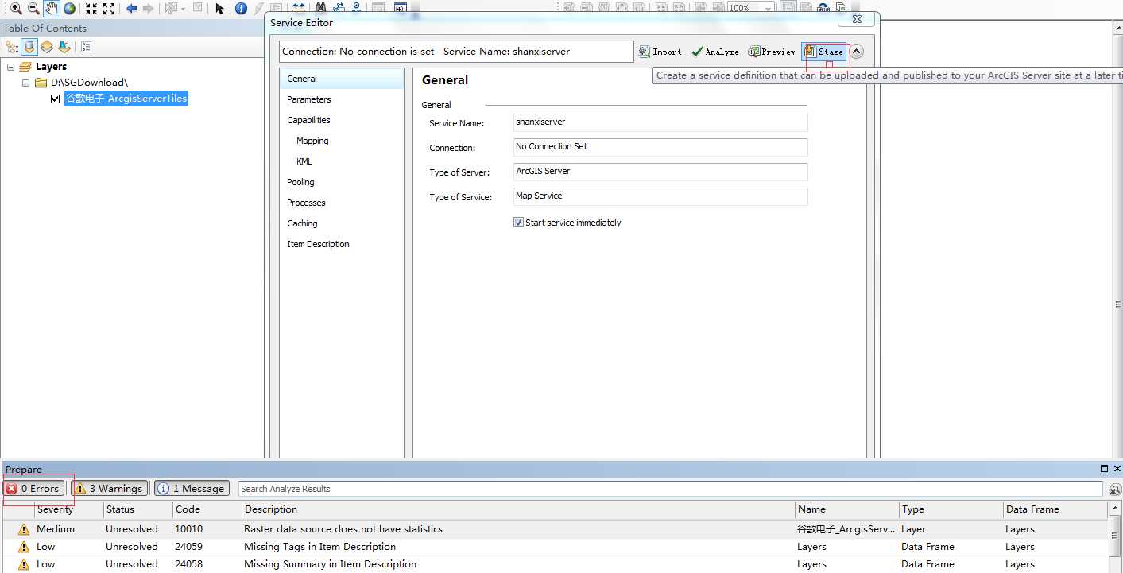Click the Connection field
This screenshot has width=1123, height=573.
point(660,147)
